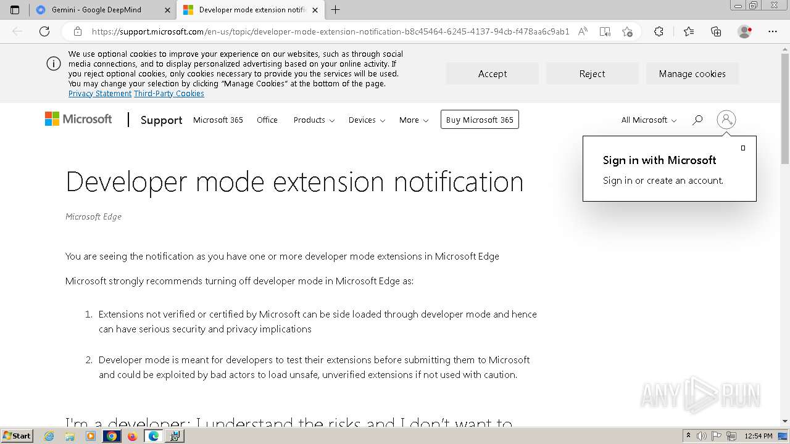The image size is (790, 444).
Task: Open the site search magnifier
Action: coord(697,120)
